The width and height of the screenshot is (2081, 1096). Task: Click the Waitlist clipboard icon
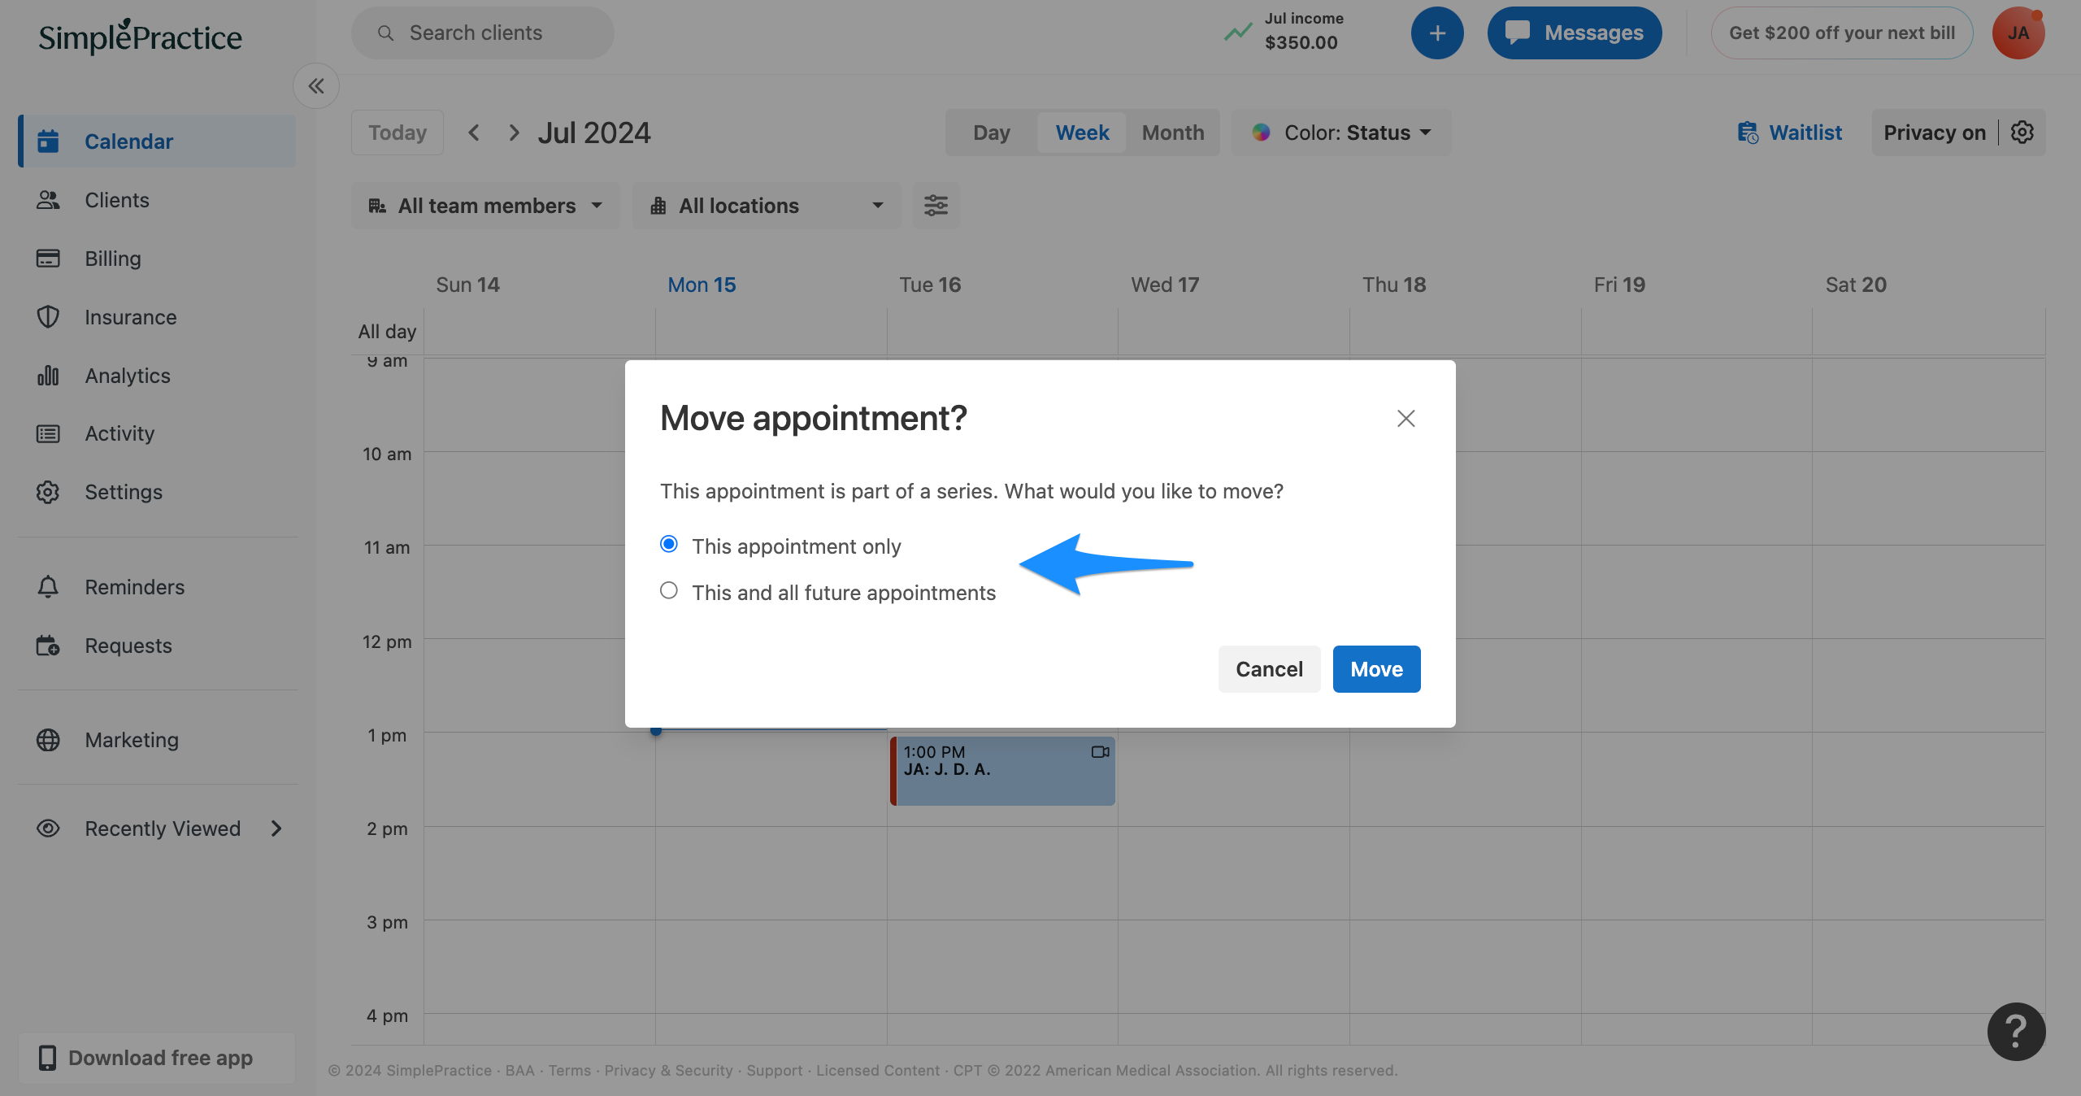click(x=1748, y=133)
